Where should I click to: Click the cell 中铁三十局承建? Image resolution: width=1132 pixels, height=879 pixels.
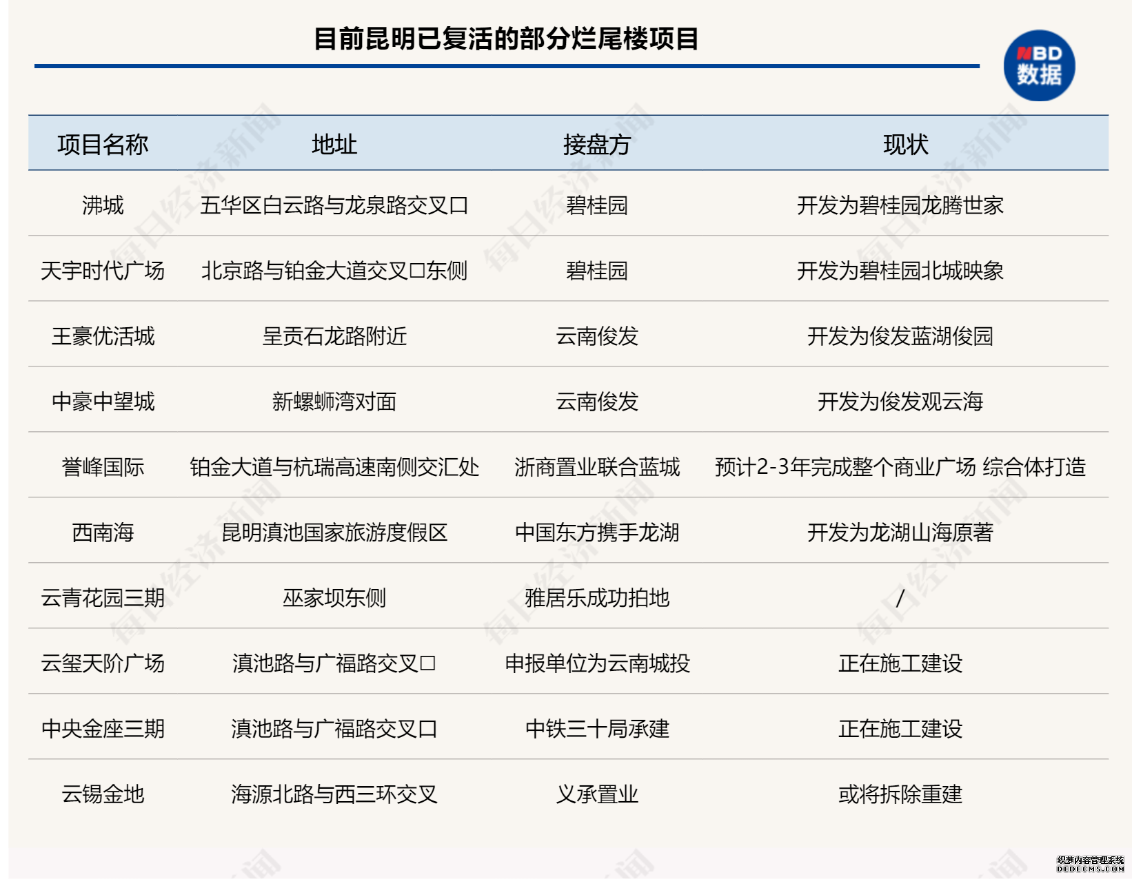coord(597,729)
